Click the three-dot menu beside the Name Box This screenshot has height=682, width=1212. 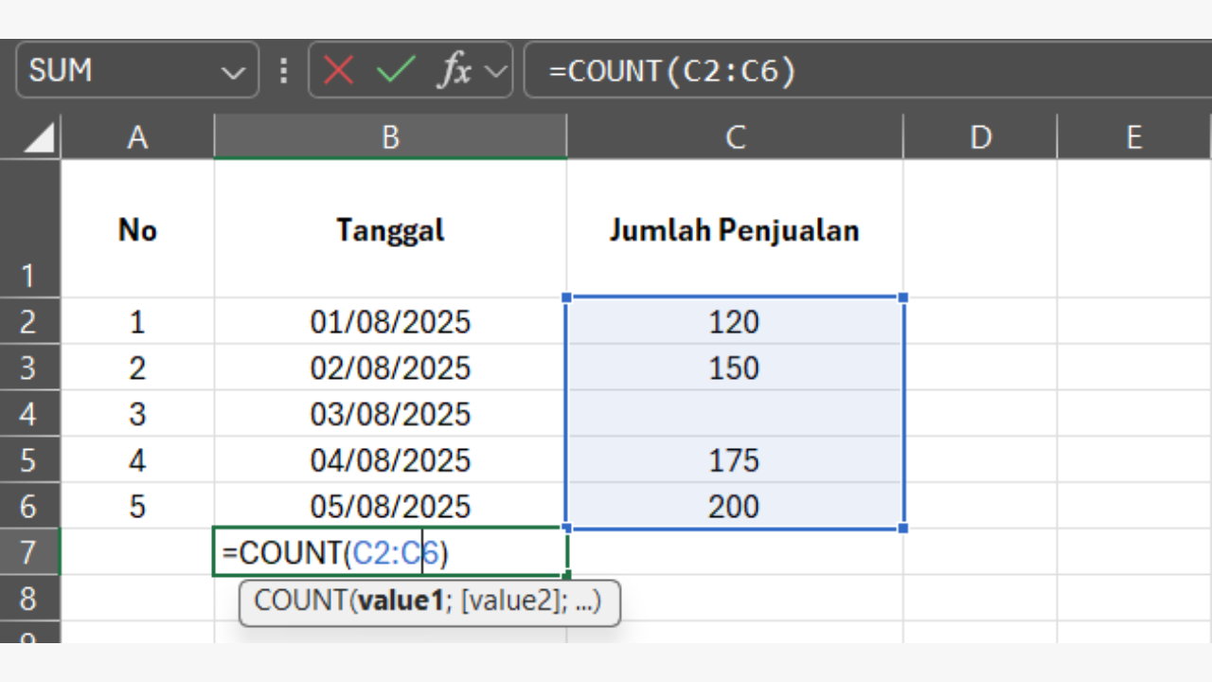point(283,69)
